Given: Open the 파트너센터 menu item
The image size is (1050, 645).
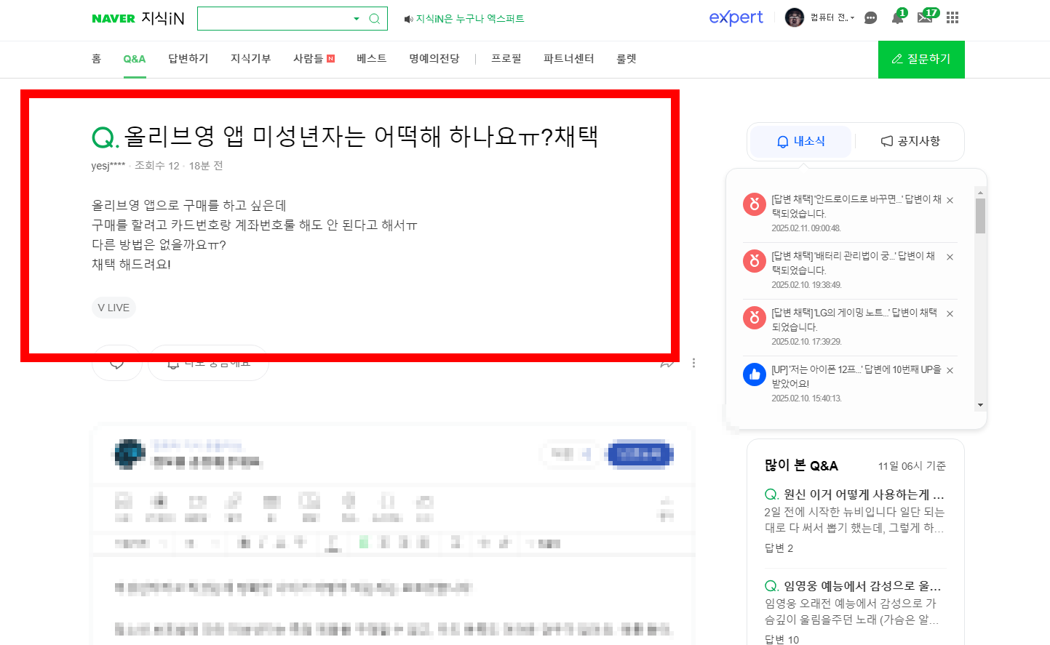Looking at the screenshot, I should (569, 59).
